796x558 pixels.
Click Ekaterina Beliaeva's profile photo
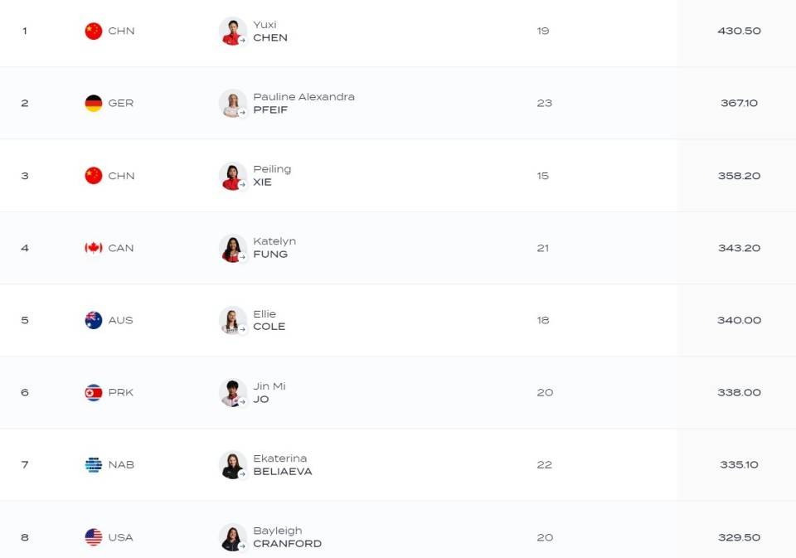pyautogui.click(x=232, y=465)
